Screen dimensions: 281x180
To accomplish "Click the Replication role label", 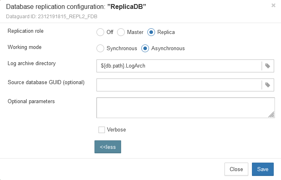I will click(25, 31).
